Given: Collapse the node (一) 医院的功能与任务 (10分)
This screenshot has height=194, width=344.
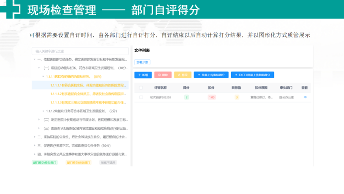Looking at the screenshot, I should point(39,68).
